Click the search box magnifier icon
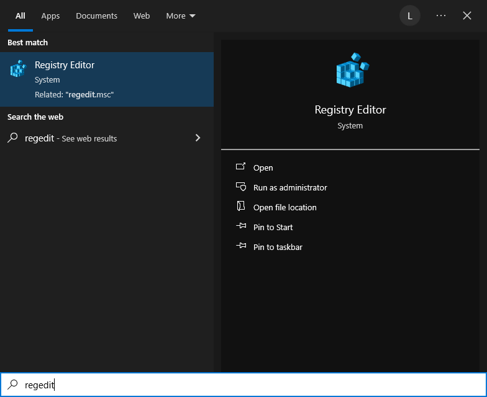The width and height of the screenshot is (487, 397). 12,385
